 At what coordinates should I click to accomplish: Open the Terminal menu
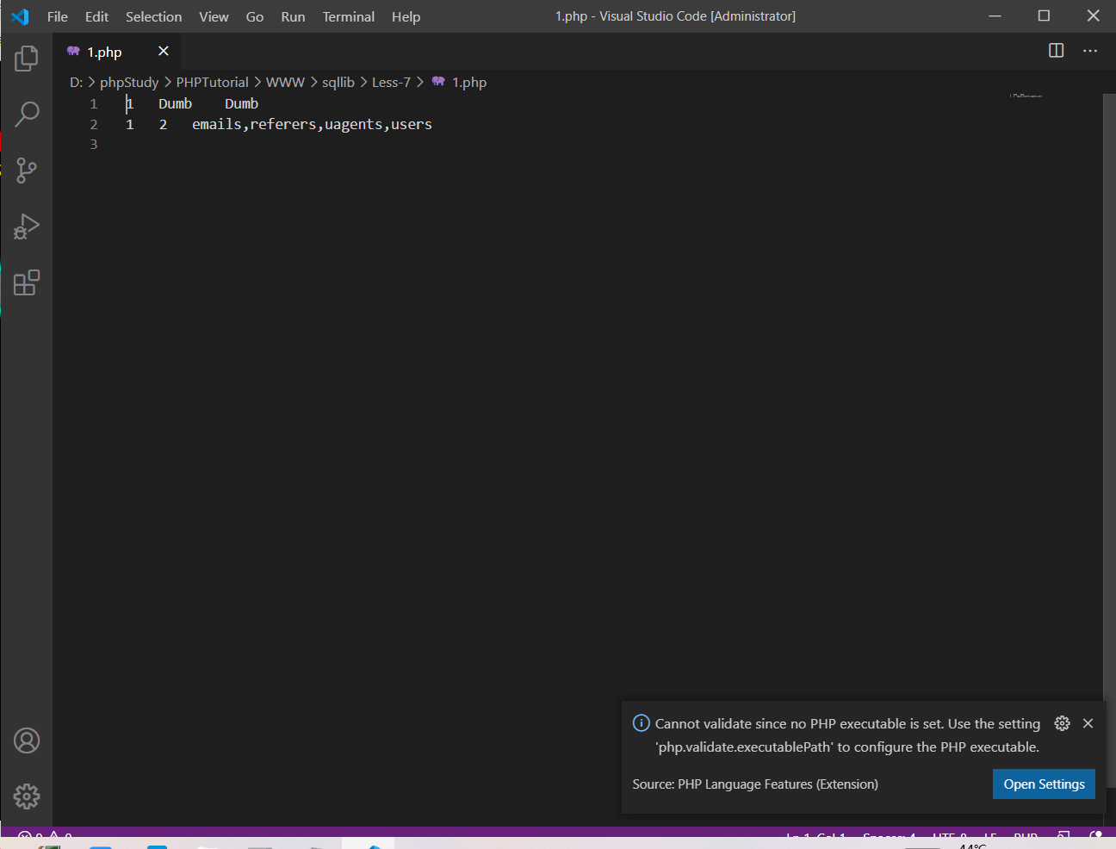348,16
